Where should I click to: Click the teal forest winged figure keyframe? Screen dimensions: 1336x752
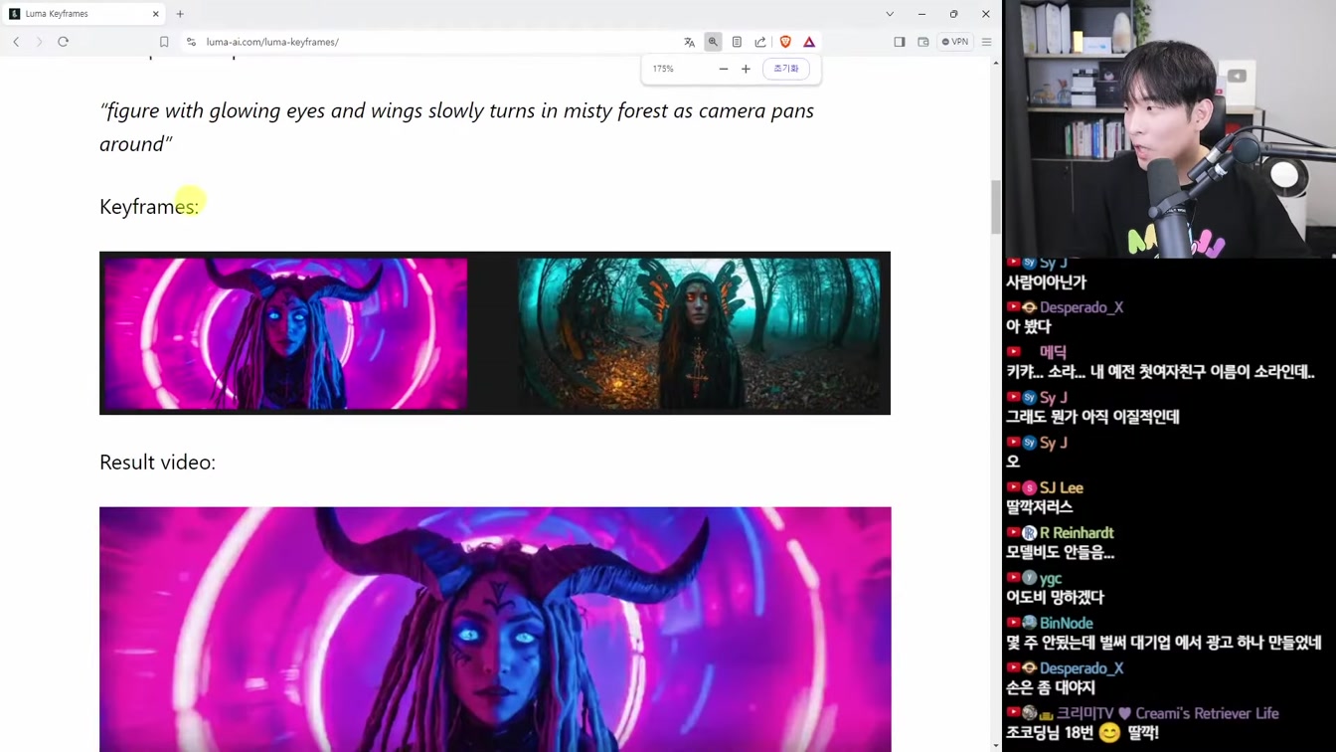point(698,333)
